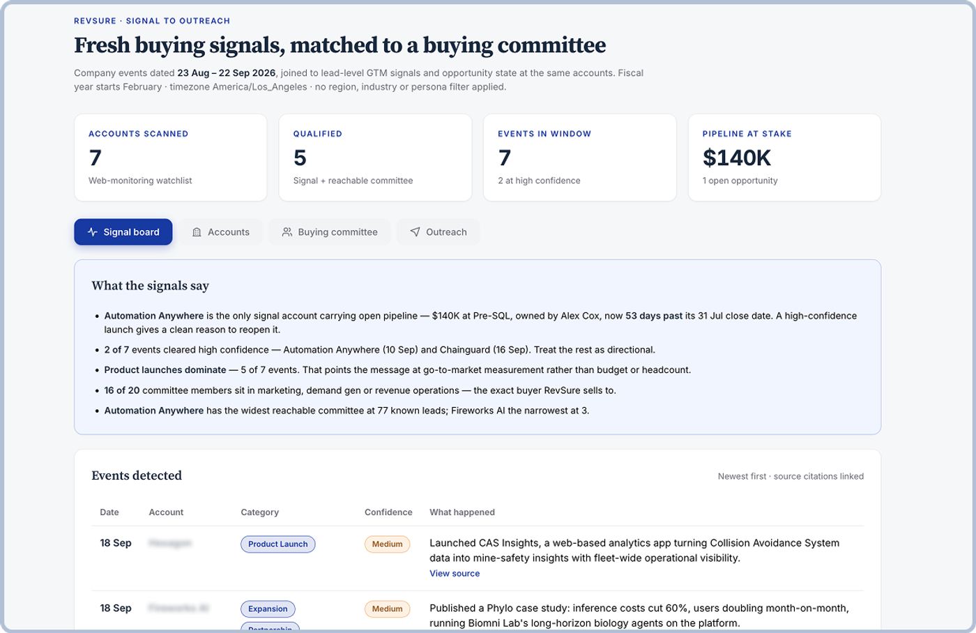Screen dimensions: 976x633
Task: Open the View source link for CAS Insights
Action: (x=455, y=574)
